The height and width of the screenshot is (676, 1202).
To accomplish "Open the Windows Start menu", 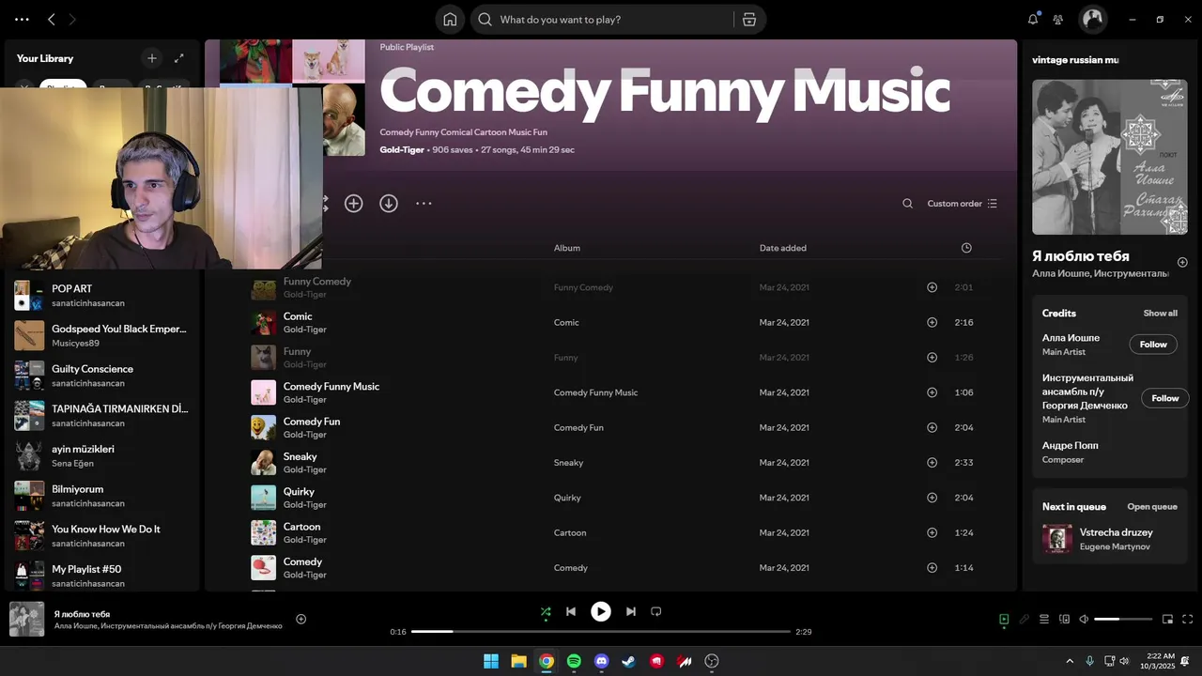I will (491, 661).
